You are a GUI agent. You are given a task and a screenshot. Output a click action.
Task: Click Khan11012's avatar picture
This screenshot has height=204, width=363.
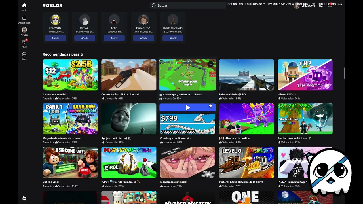[x=55, y=20]
